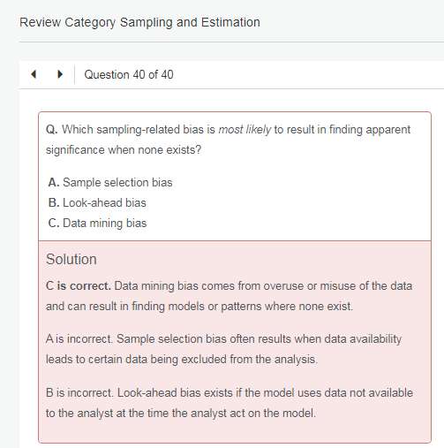The width and height of the screenshot is (444, 448).
Task: Open the Sampling and Estimation category name
Action: [190, 23]
